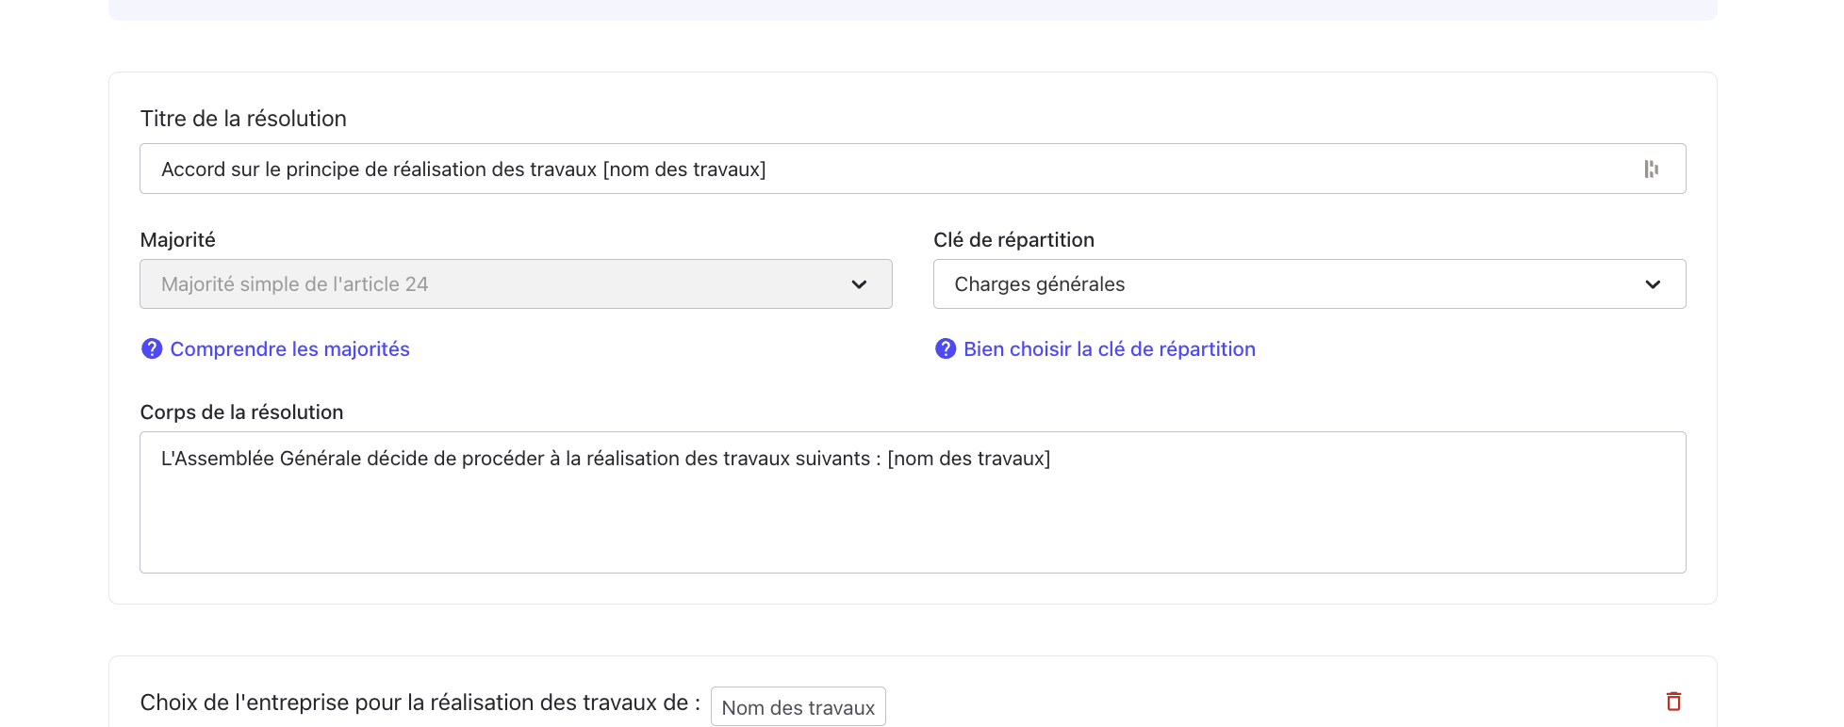Click the question mark icon beside 'Comprendre les majorités'
Screen dimensions: 1844x727
pyautogui.click(x=152, y=349)
